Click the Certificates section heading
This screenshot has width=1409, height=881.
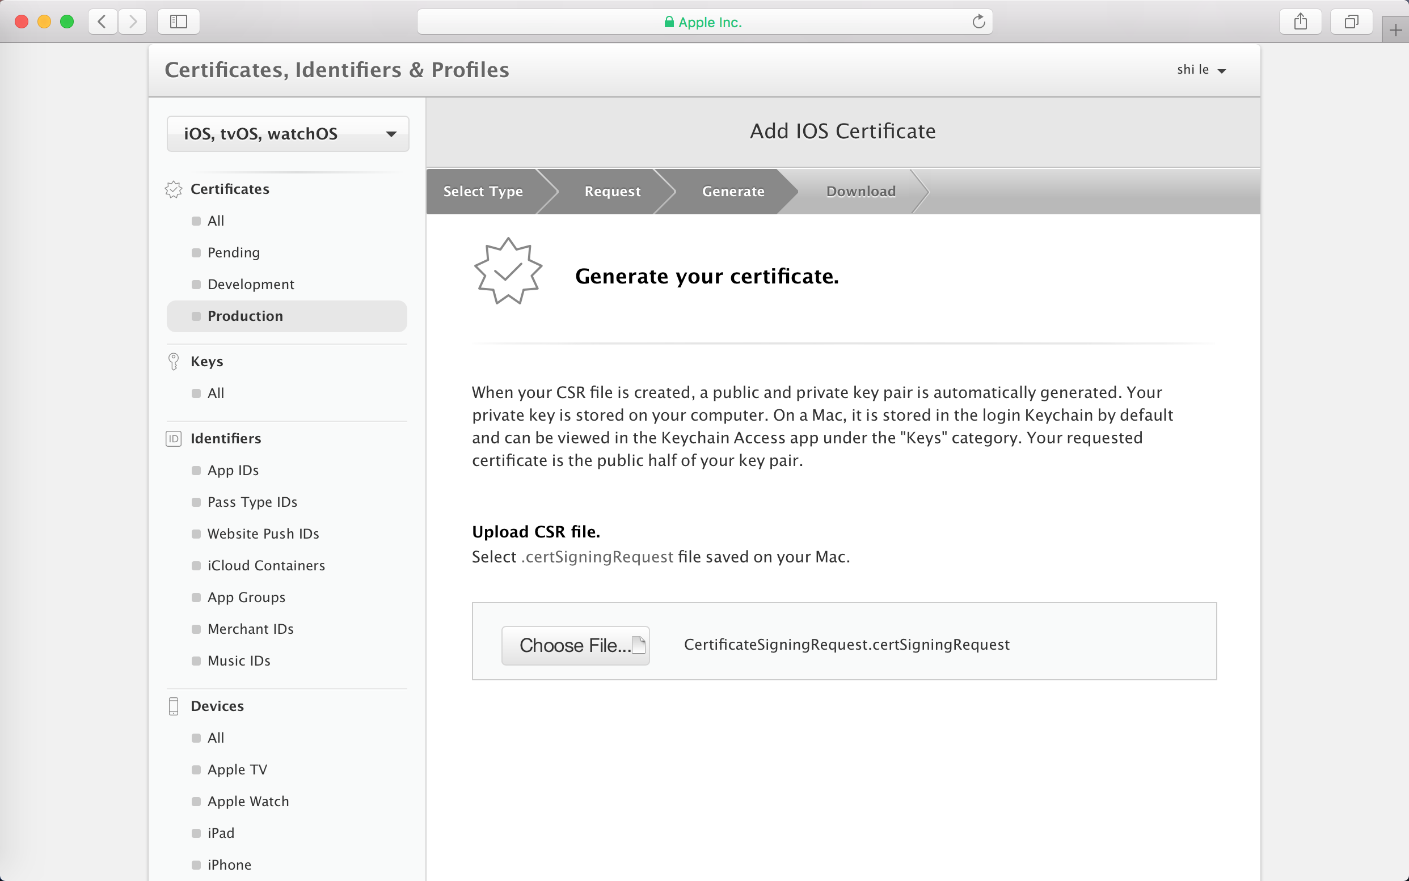click(230, 189)
